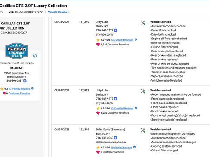Click the service tools icon for 04/24/2026

(143, 130)
